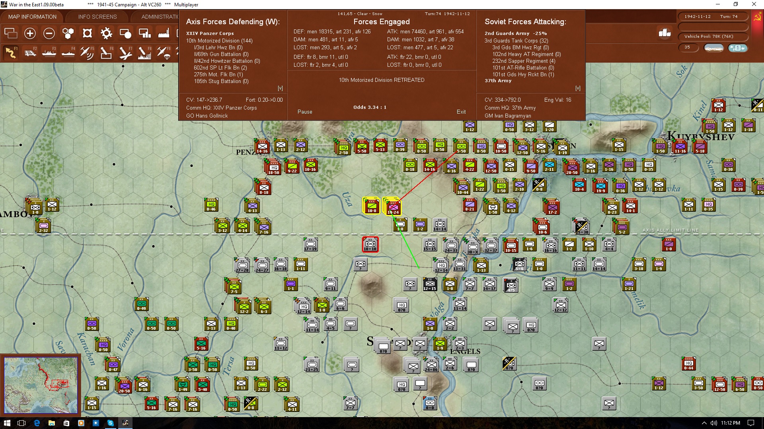Select 185th Stug Battalion (0) entry
Image resolution: width=764 pixels, height=429 pixels.
point(221,81)
